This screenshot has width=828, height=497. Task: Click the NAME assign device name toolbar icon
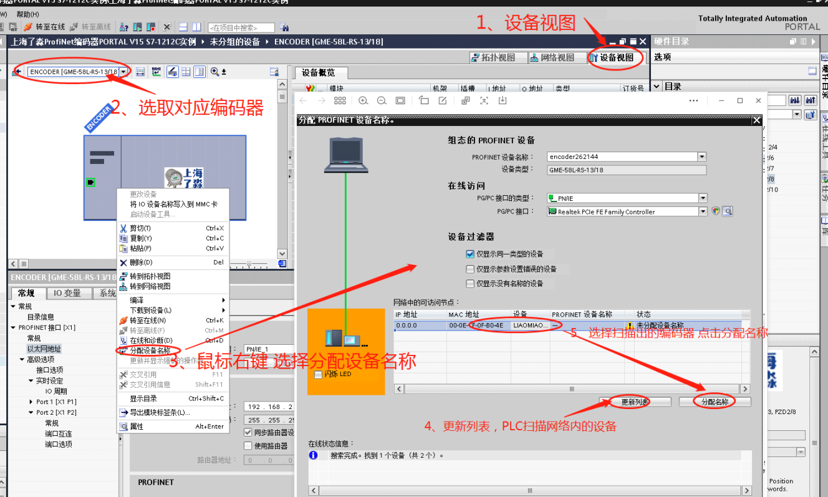(156, 72)
